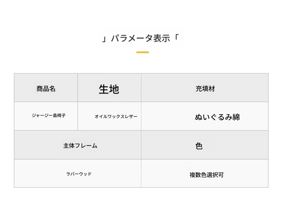This screenshot has width=282, height=203.
Task: Click the divider between ジャージー島椅子 and オイルワックスレザー
Action: 77,116
